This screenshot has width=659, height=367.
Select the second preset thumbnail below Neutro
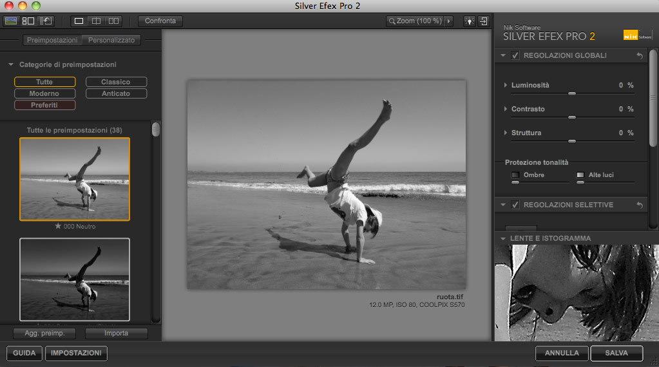point(75,279)
